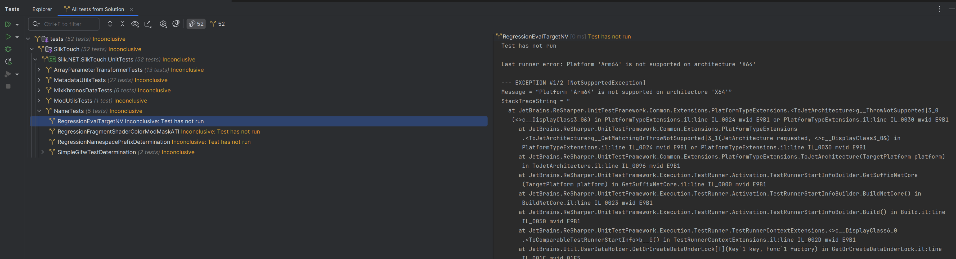The width and height of the screenshot is (956, 259).
Task: Click 'Last runner error' line in output
Action: tap(628, 64)
